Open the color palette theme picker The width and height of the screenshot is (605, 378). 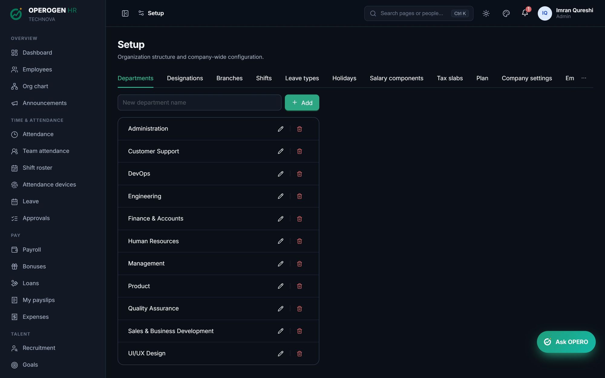click(x=506, y=13)
